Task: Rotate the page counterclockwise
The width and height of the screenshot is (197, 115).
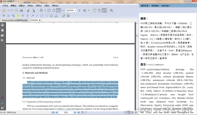Action: point(29,11)
